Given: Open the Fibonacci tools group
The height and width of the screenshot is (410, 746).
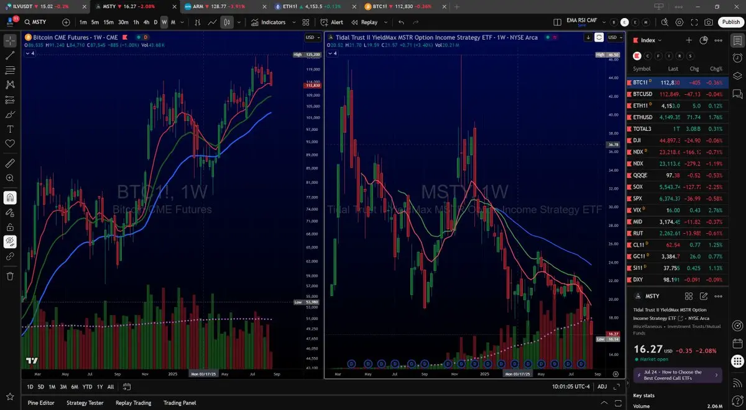Looking at the screenshot, I should click(10, 69).
